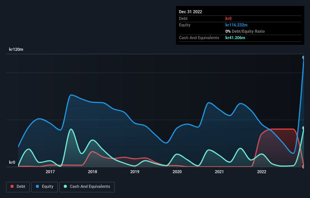Click the Equity label in tooltip
The width and height of the screenshot is (310, 198).
tap(185, 25)
